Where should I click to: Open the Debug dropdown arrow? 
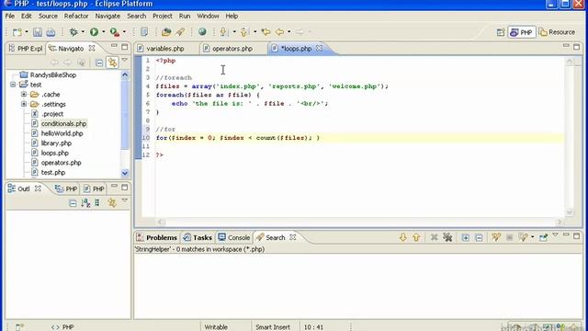[x=83, y=32]
